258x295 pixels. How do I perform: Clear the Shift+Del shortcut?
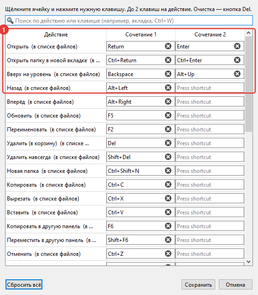(x=168, y=157)
